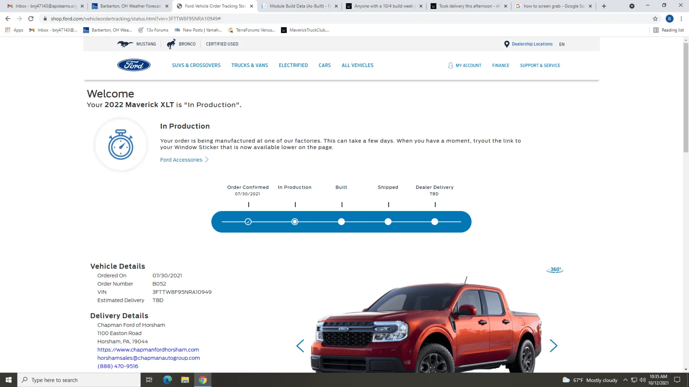Click the horshamsales email link
Screen dimensions: 689x387
(148, 358)
